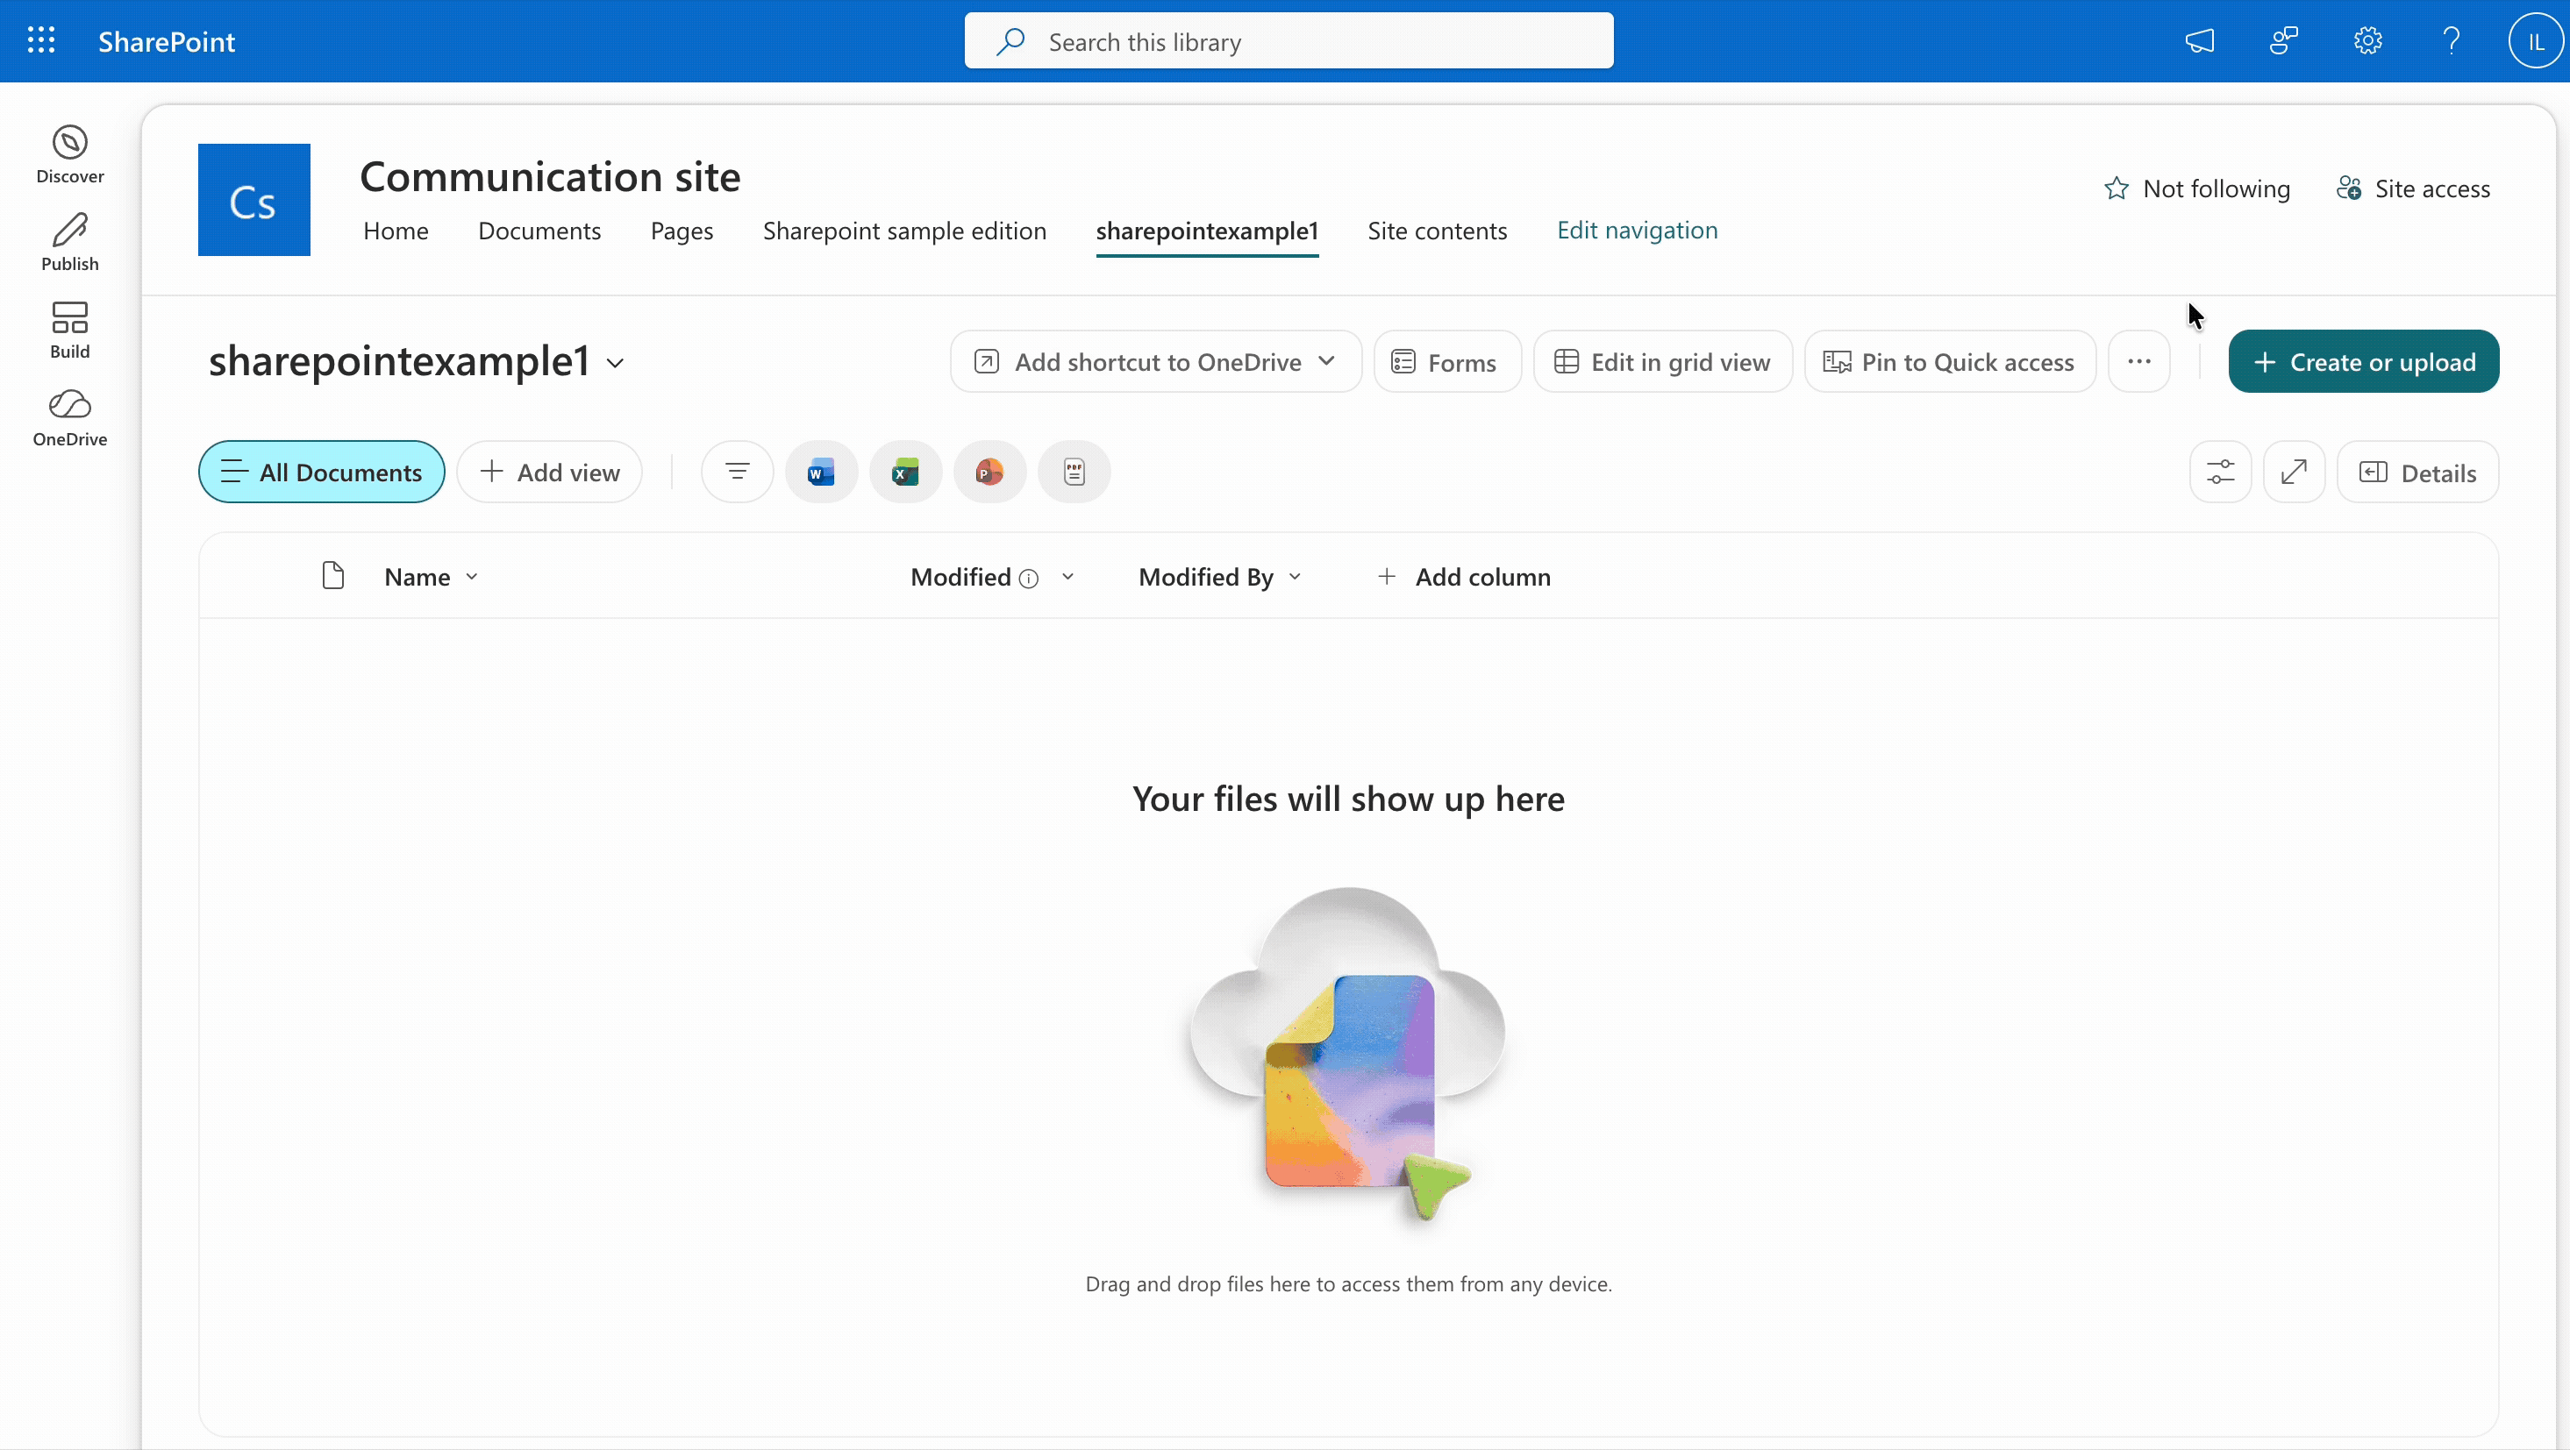Open the IL account profile avatar

click(2535, 41)
